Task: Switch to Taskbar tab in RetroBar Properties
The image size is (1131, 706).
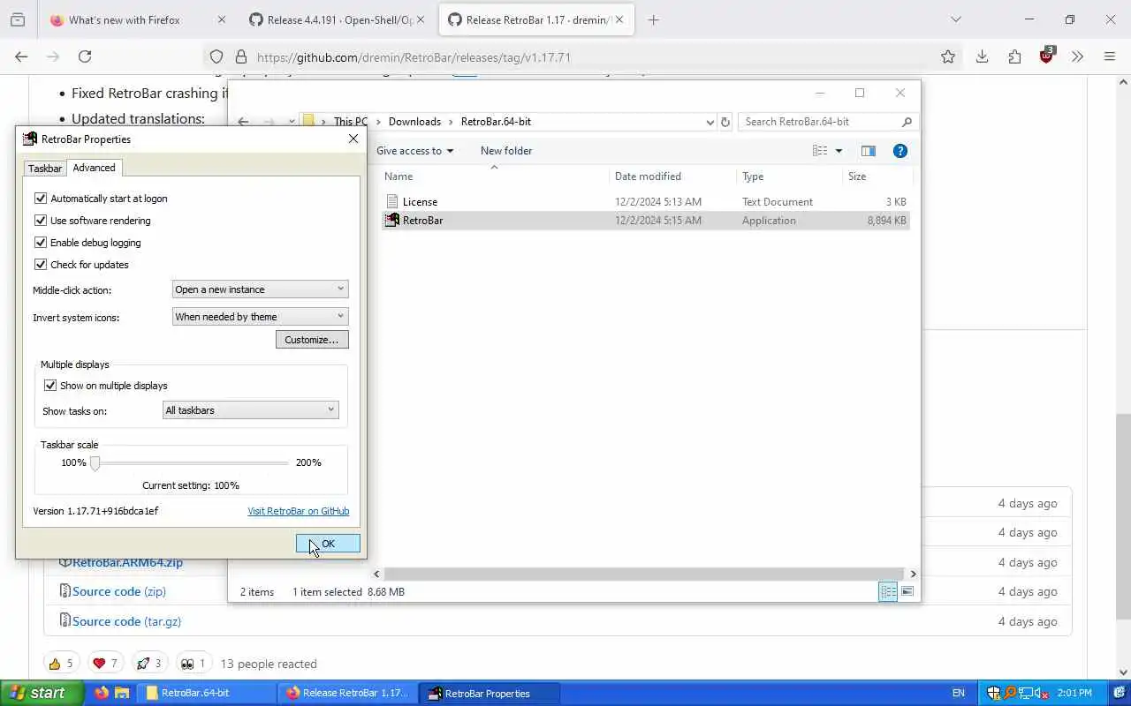Action: [x=45, y=169]
